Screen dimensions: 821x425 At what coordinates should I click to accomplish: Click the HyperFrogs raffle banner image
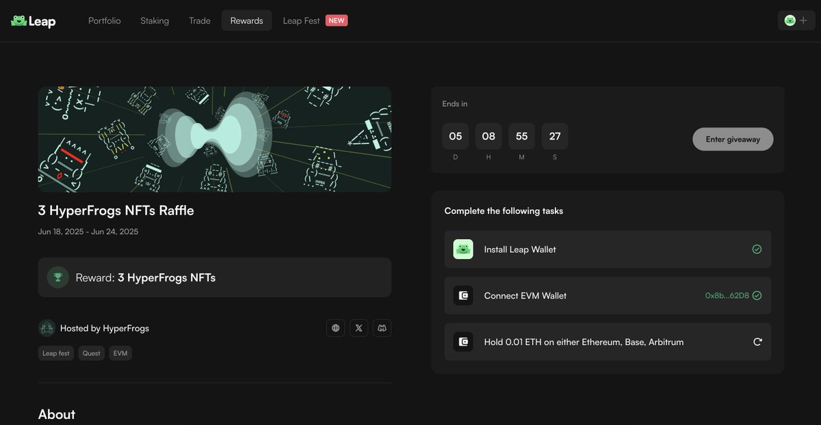(x=215, y=139)
